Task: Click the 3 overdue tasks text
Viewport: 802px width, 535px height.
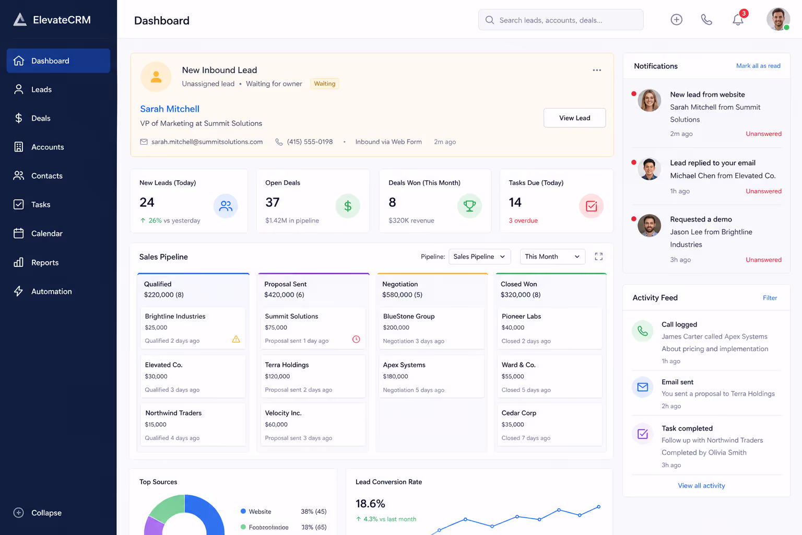Action: (523, 220)
